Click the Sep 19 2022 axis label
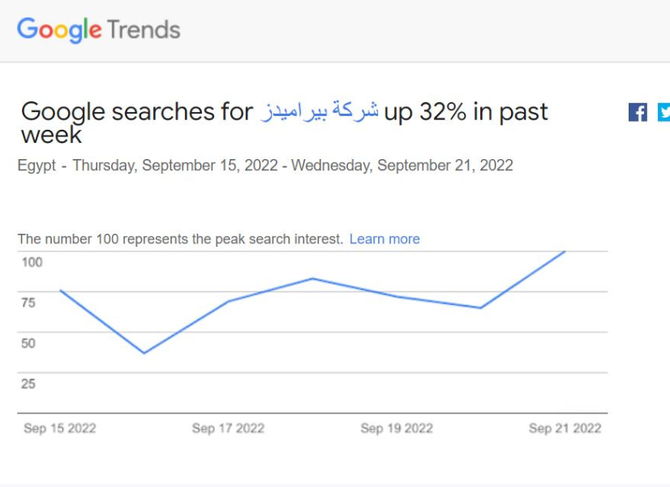This screenshot has height=487, width=670. (x=397, y=428)
